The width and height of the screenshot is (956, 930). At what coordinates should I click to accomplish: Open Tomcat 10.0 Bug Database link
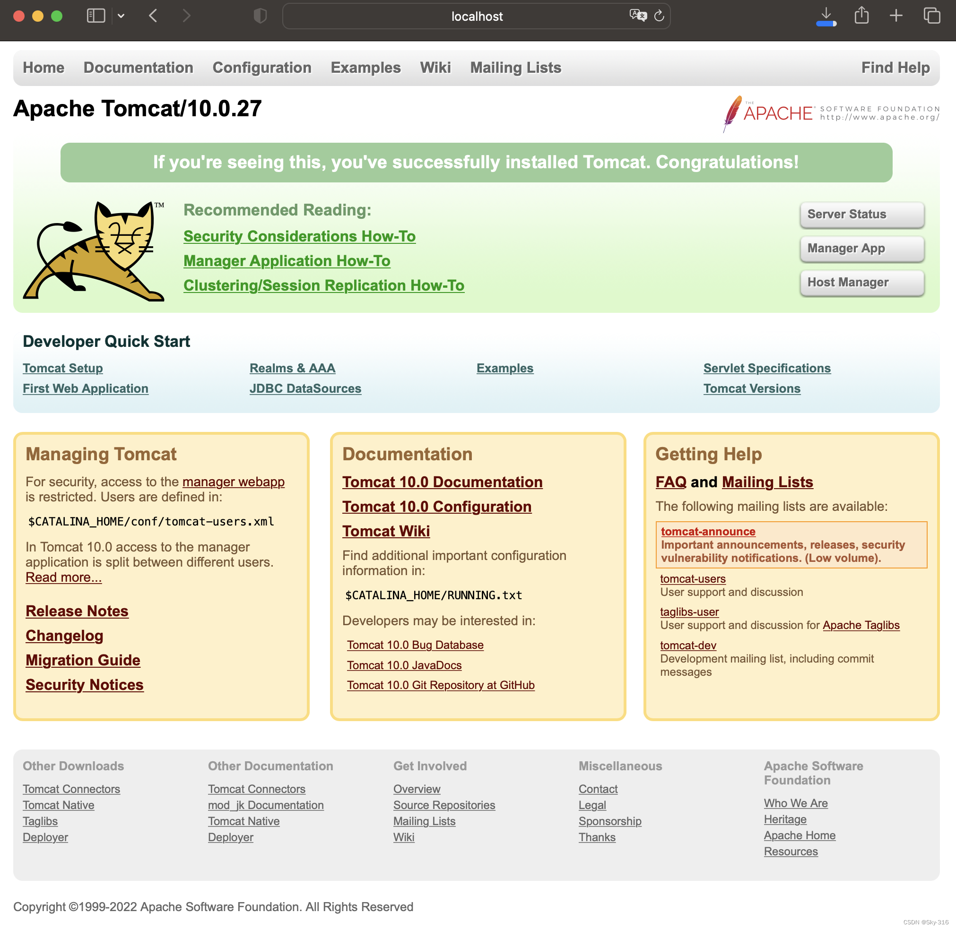[415, 645]
